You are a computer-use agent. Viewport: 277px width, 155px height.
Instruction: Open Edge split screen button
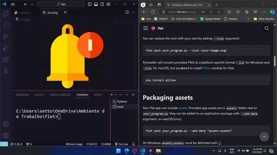(229, 12)
